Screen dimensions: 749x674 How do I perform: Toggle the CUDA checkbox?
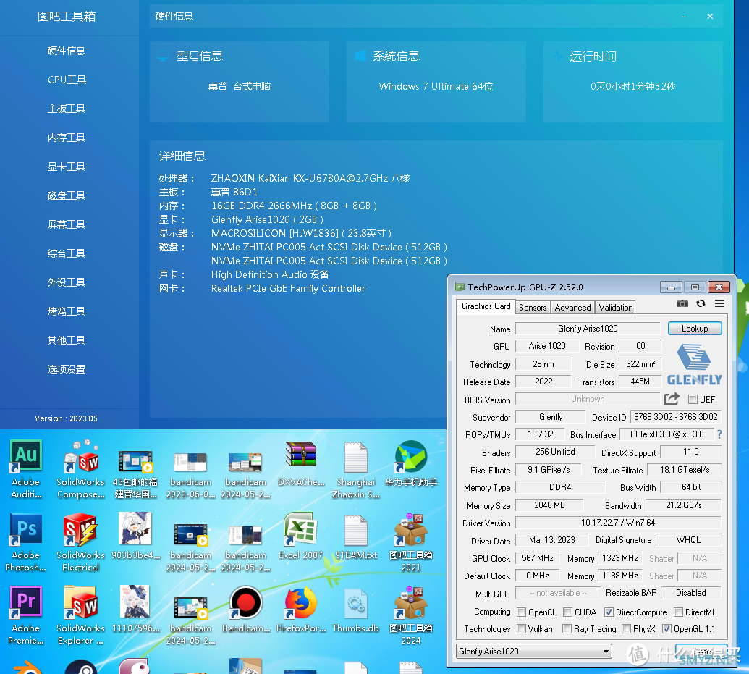pyautogui.click(x=567, y=612)
